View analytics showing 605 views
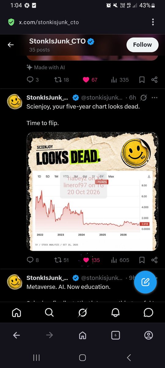 (120, 260)
